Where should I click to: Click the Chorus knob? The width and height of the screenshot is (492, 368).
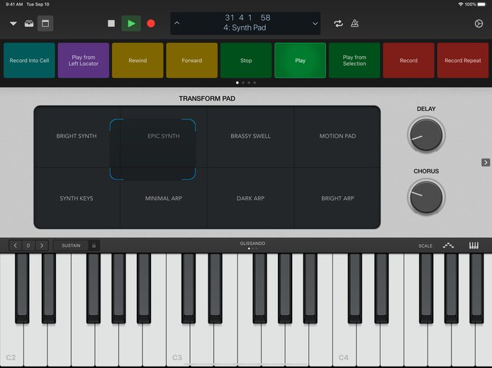pyautogui.click(x=426, y=197)
